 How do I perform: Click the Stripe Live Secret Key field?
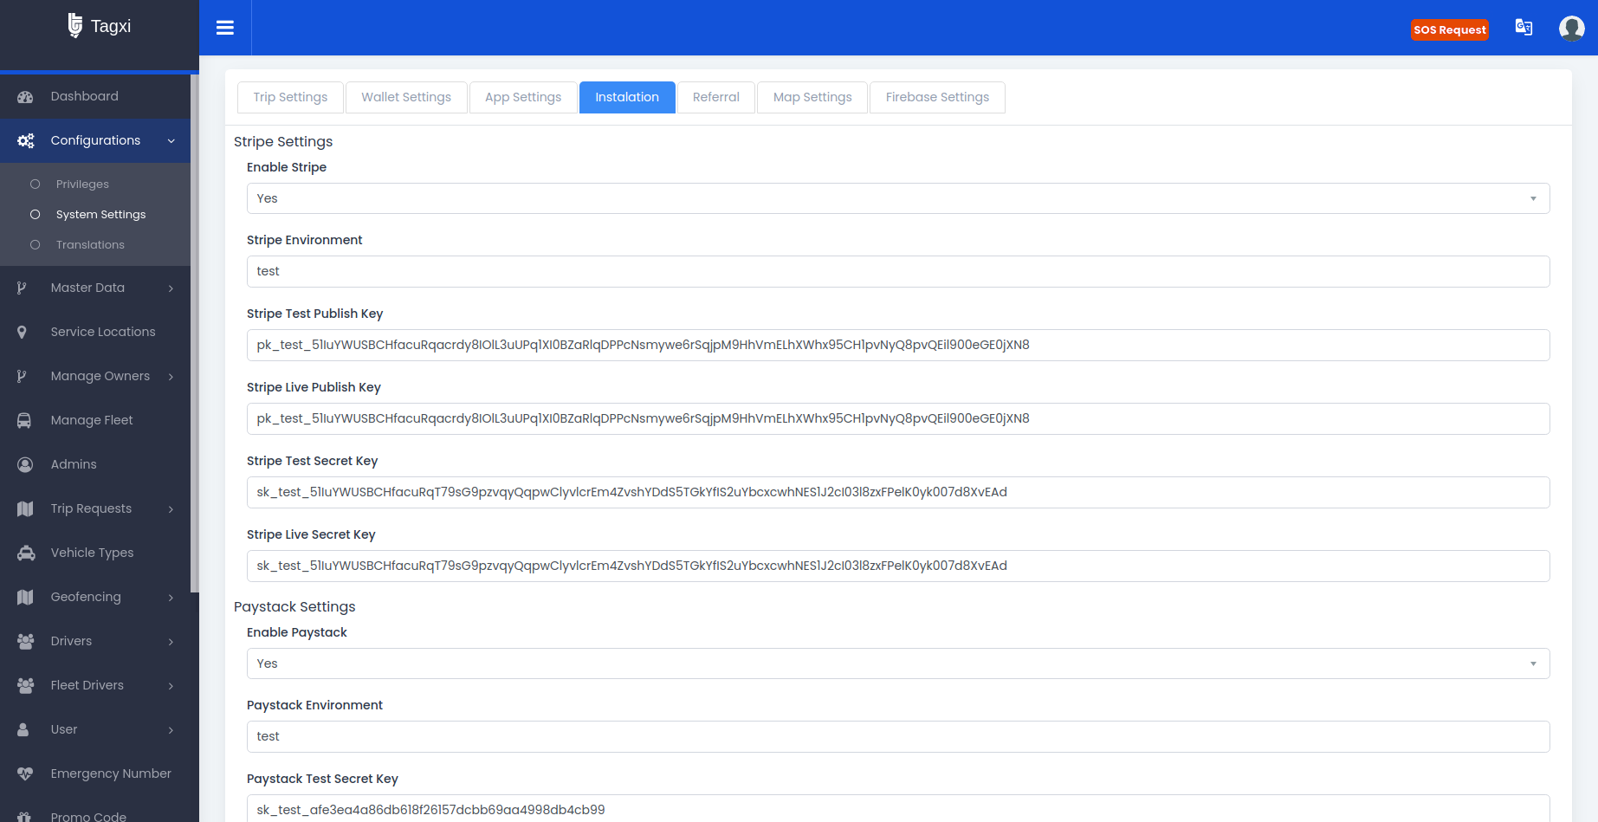898,566
